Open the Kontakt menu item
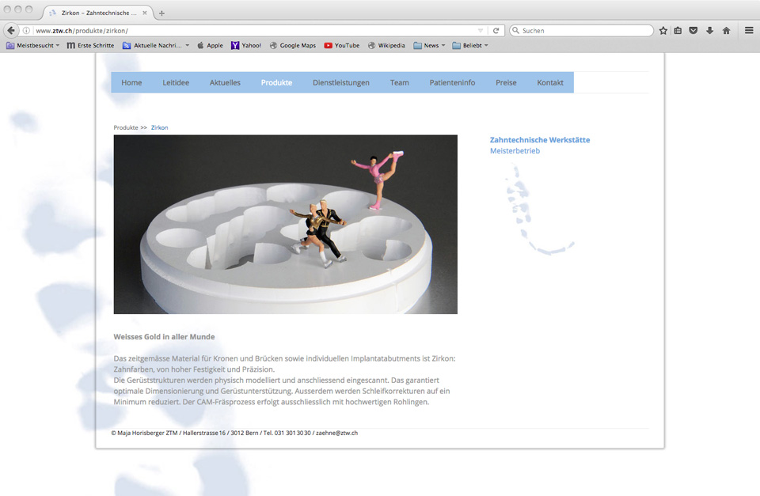Image resolution: width=760 pixels, height=496 pixels. [550, 82]
